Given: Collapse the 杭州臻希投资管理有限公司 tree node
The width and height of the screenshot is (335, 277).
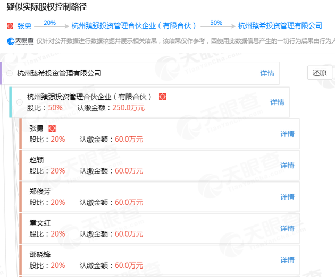Looking at the screenshot, I should point(10,74).
